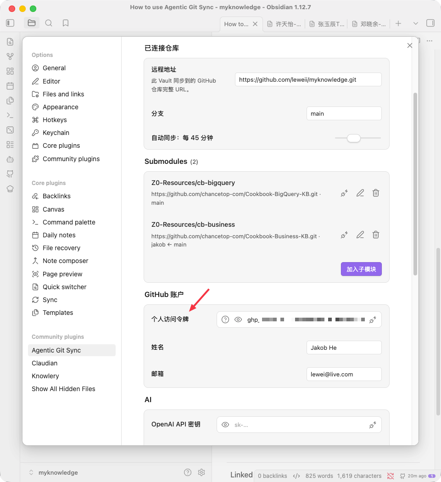Open the new tab plus icon

click(398, 23)
